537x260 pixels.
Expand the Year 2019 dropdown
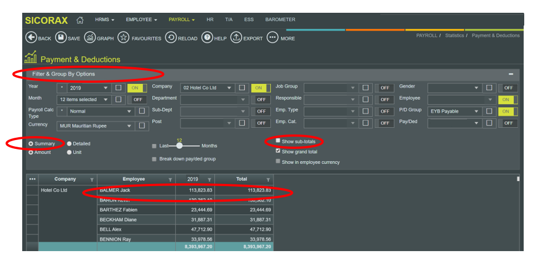tap(106, 88)
